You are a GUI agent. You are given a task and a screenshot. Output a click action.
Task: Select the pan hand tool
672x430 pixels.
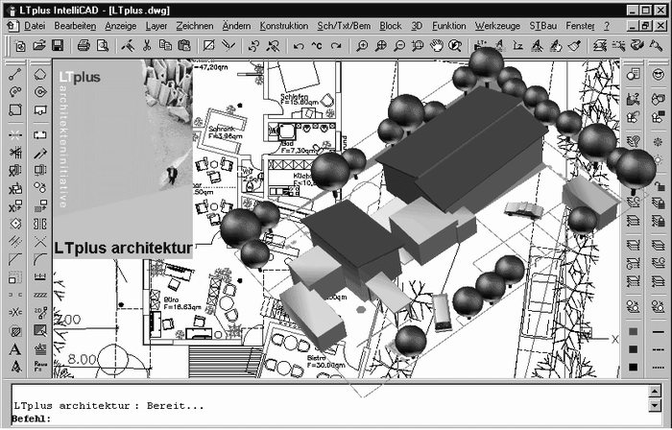coord(436,45)
